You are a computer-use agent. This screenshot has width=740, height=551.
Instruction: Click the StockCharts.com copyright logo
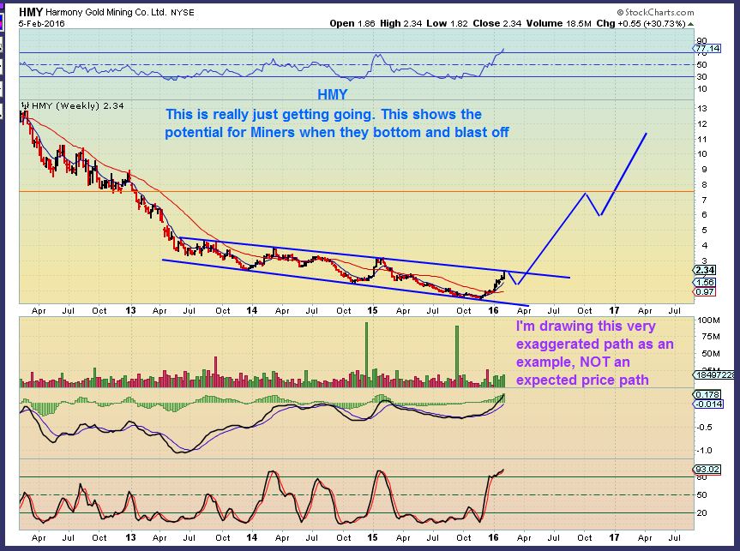click(x=655, y=12)
